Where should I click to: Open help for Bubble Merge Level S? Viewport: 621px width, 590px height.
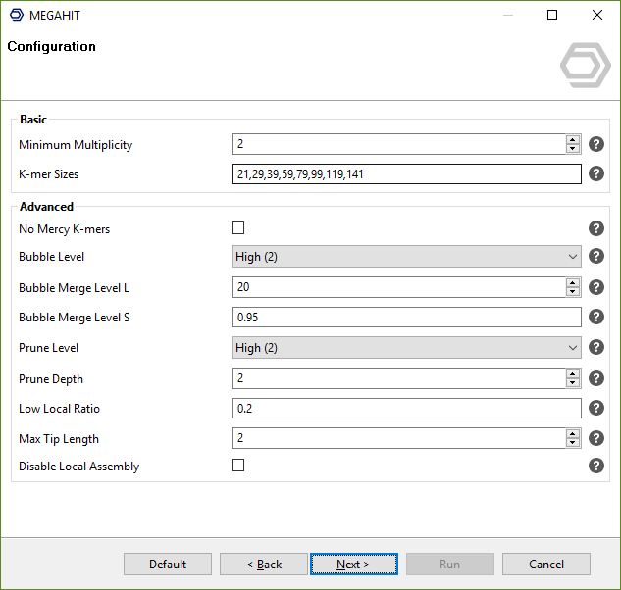(596, 317)
